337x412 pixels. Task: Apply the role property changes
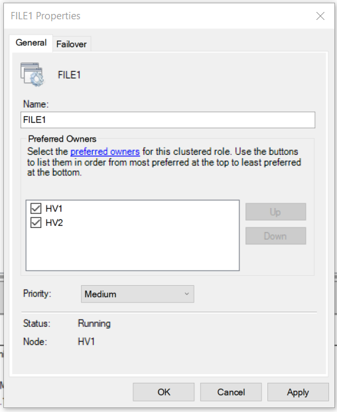click(x=298, y=392)
